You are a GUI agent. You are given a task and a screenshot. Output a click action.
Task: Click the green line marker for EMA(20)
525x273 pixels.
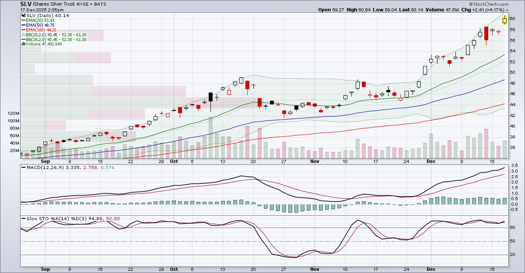(23, 20)
